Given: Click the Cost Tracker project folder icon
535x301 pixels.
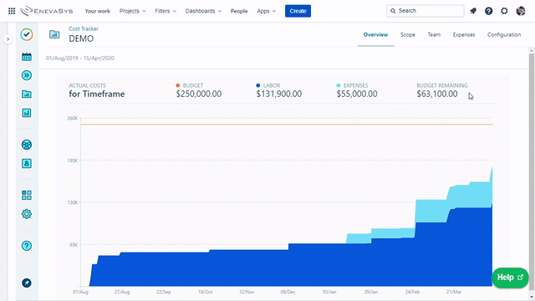Looking at the screenshot, I should click(x=54, y=34).
